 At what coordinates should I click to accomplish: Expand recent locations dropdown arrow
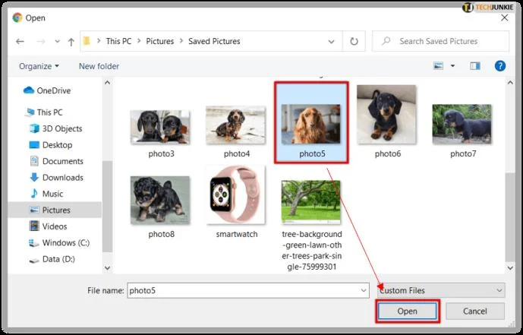(57, 41)
